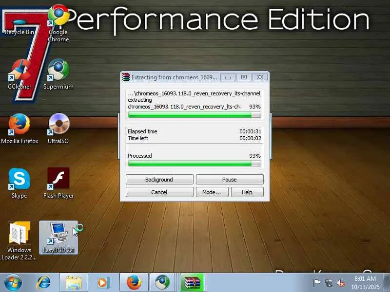Screen dimensions: 390x292
Task: Send extraction to Background
Action: click(x=159, y=180)
